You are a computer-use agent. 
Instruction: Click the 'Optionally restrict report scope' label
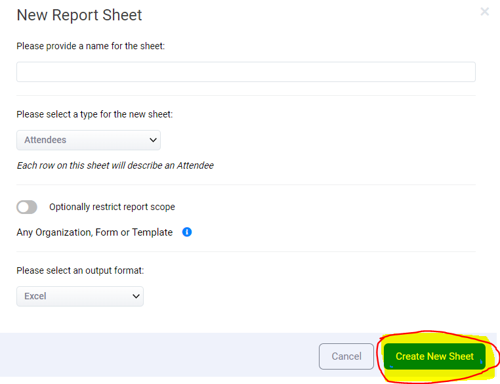[x=112, y=207]
